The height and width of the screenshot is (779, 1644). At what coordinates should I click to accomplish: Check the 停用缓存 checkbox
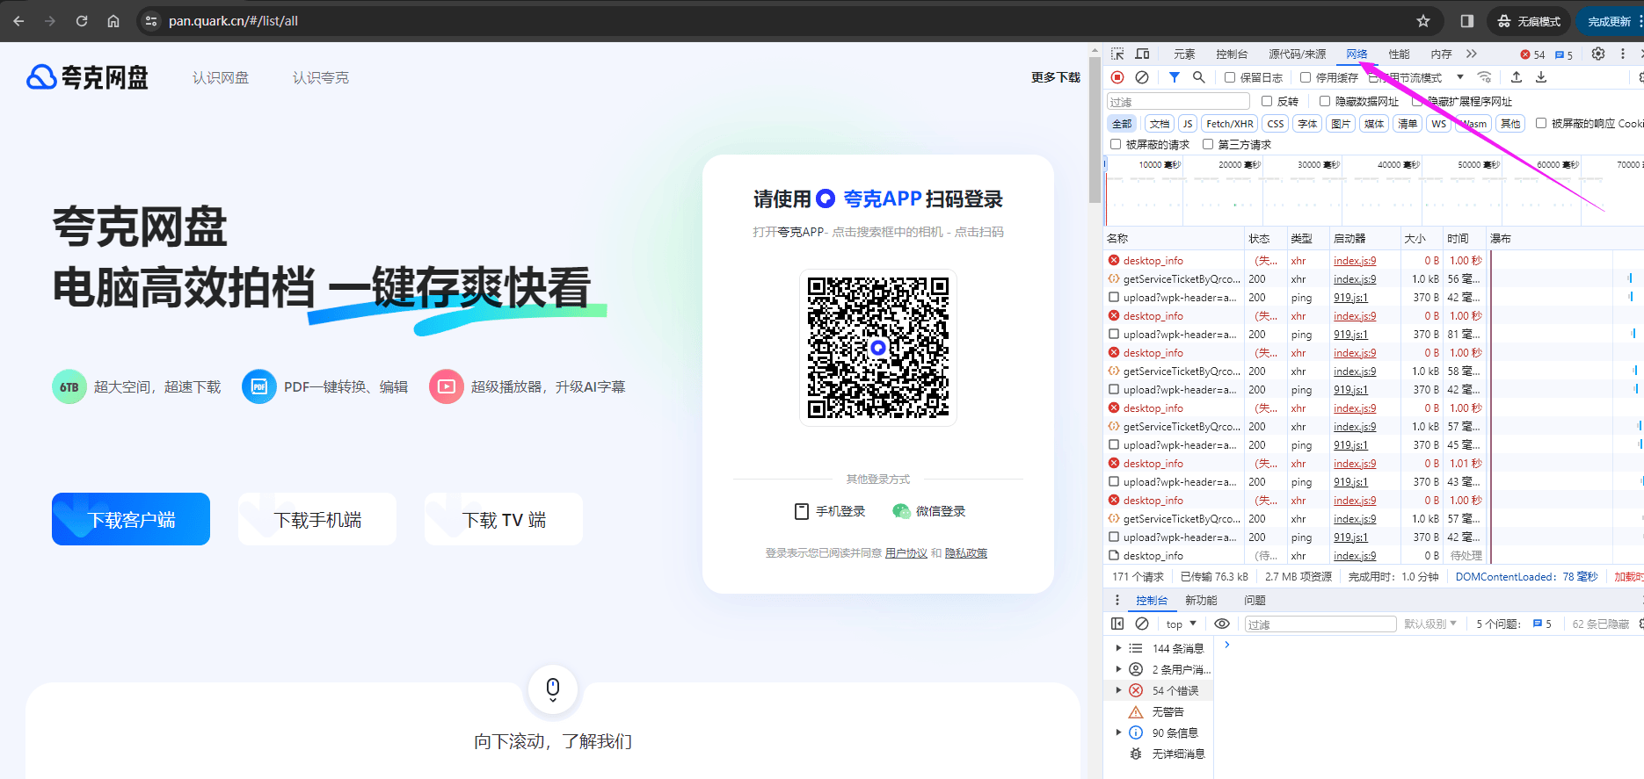tap(1306, 77)
